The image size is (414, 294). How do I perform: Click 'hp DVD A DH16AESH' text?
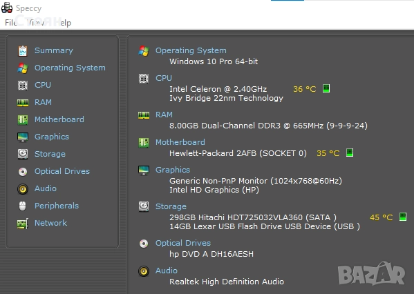point(211,254)
